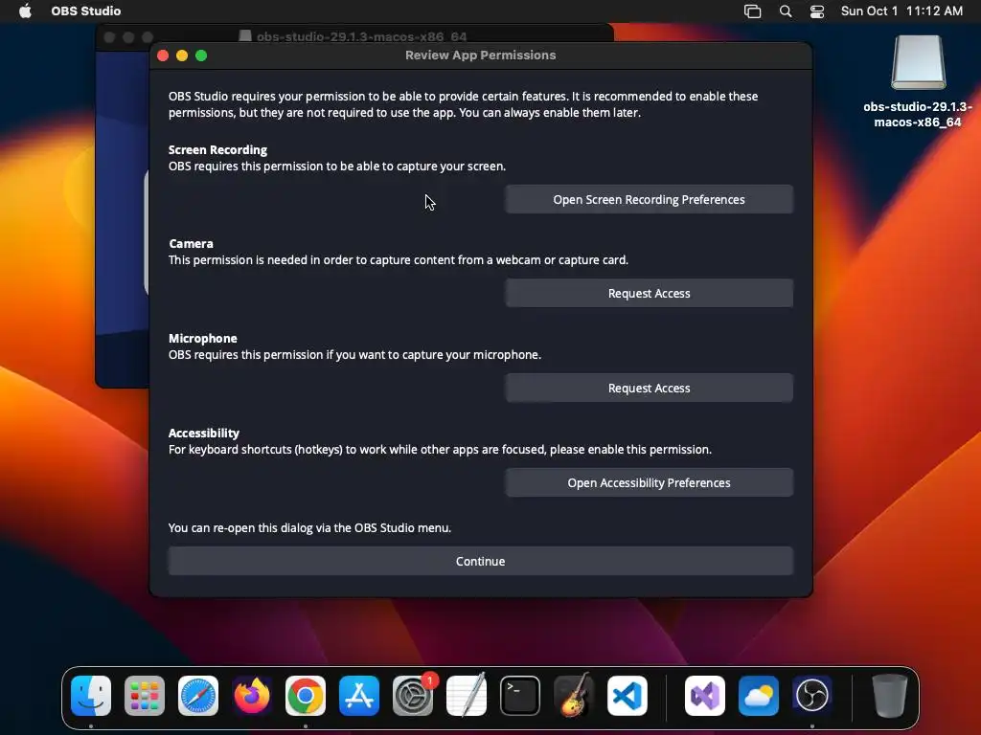Open System Settings from the dock

tap(413, 696)
